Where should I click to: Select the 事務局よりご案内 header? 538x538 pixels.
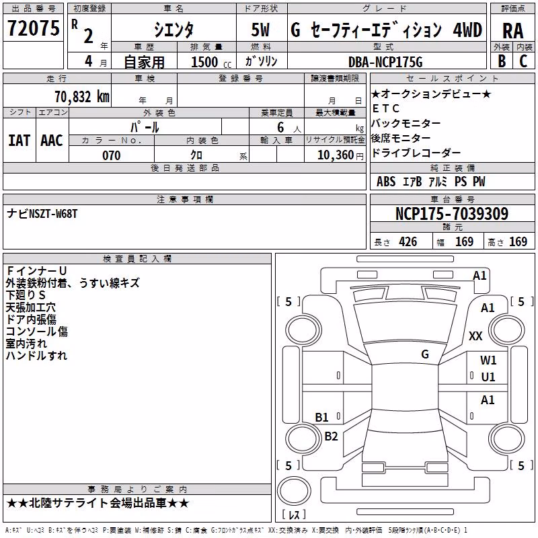tap(137, 490)
